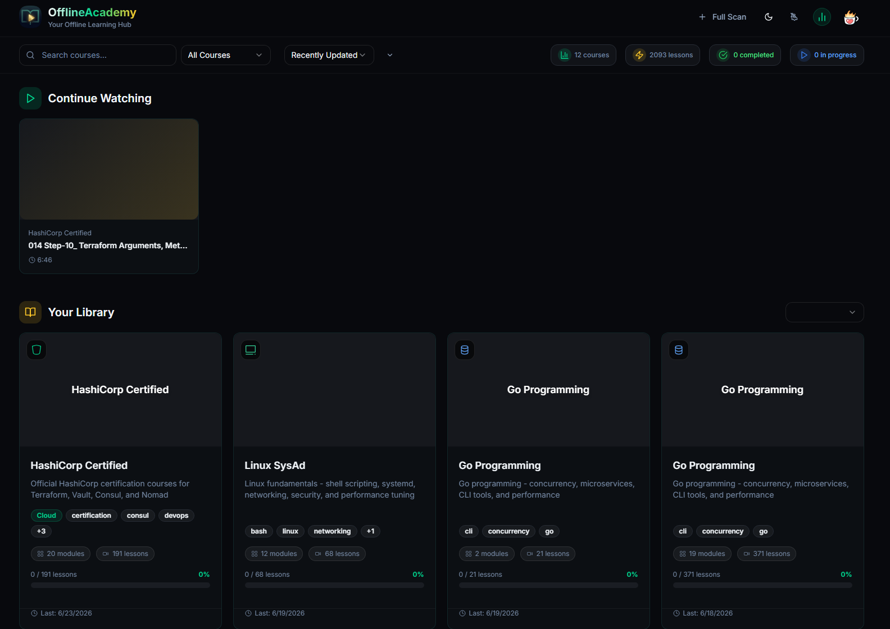Click the flaming coffee mug icon
Screen dimensions: 890x629
click(x=851, y=17)
